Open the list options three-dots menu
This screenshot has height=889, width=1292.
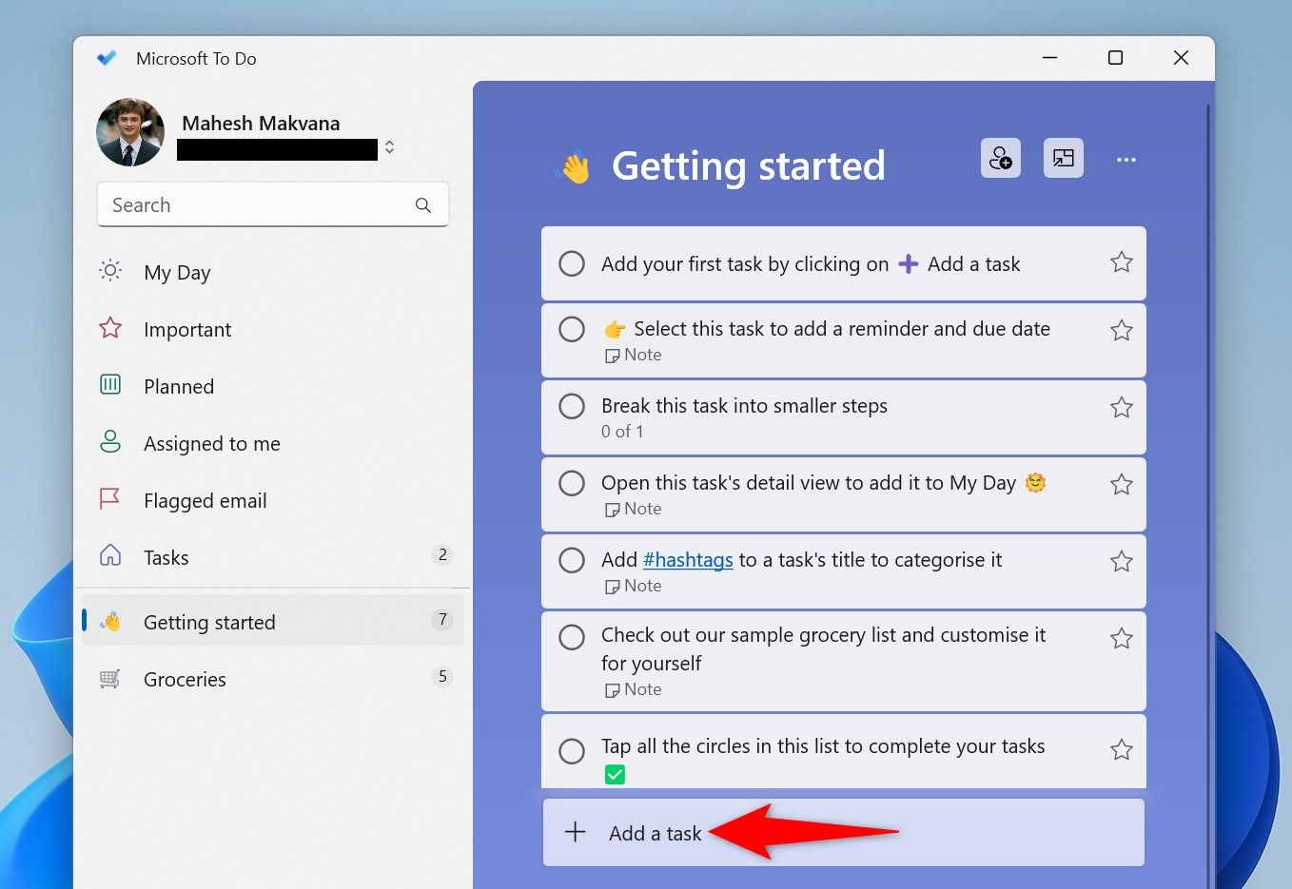click(1126, 160)
